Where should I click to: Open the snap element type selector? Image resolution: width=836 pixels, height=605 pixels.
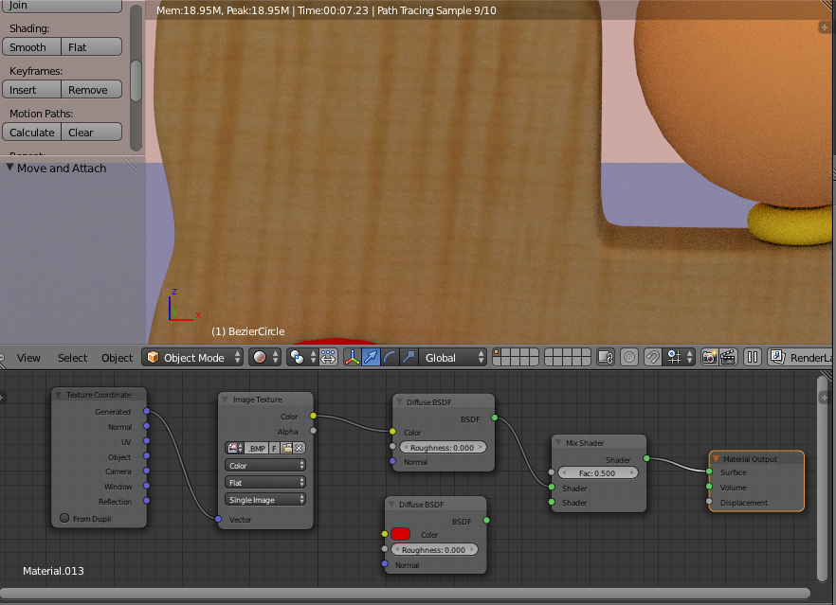(x=680, y=357)
